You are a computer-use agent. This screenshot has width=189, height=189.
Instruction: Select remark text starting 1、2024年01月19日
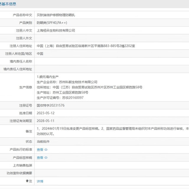(x=113, y=131)
